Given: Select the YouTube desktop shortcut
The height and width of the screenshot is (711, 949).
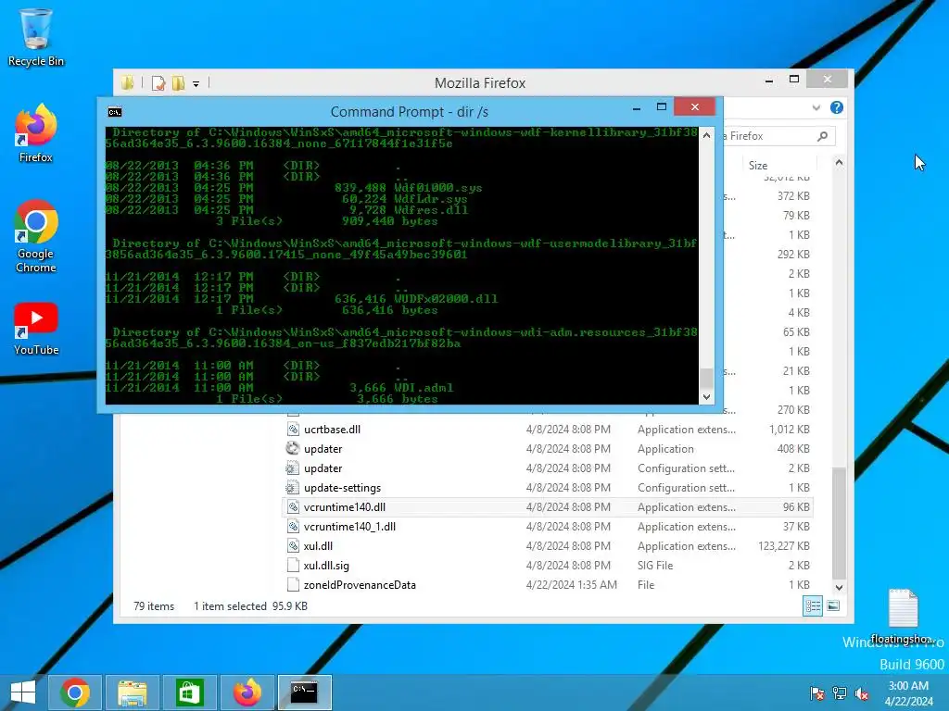Looking at the screenshot, I should (36, 329).
